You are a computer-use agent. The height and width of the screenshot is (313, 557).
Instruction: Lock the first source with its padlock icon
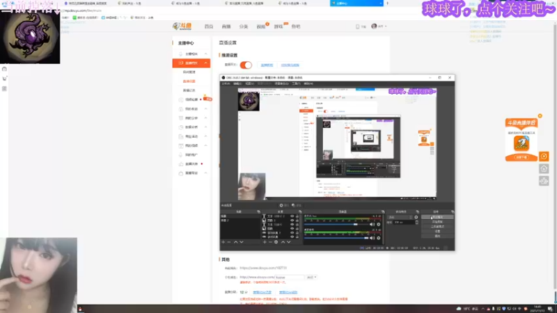click(x=297, y=216)
